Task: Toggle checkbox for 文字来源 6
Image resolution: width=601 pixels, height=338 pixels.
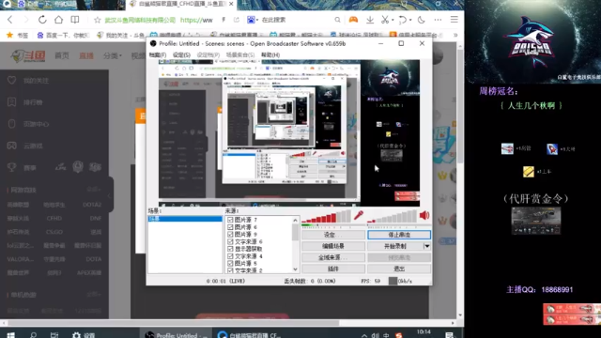Action: (230, 242)
